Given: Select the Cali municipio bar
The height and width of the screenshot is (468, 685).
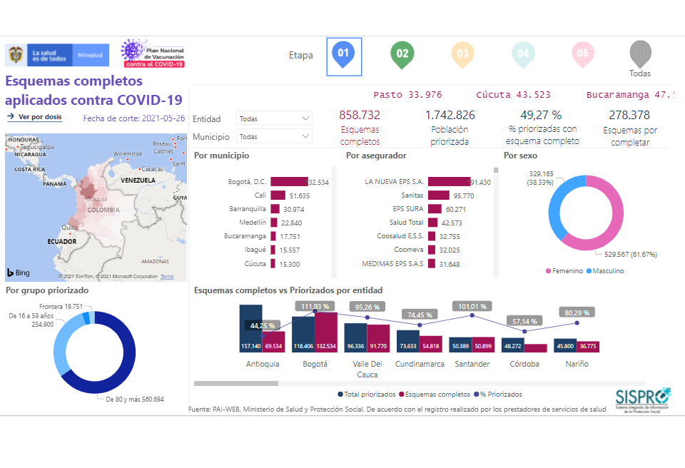Looking at the screenshot, I should (278, 195).
